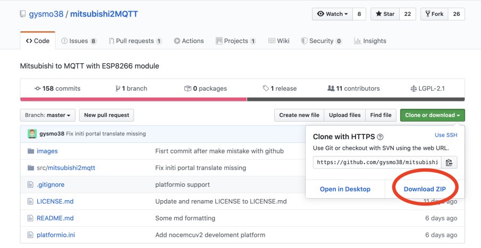The height and width of the screenshot is (248, 481).
Task: Click the folder icon beside images
Action: click(x=31, y=151)
